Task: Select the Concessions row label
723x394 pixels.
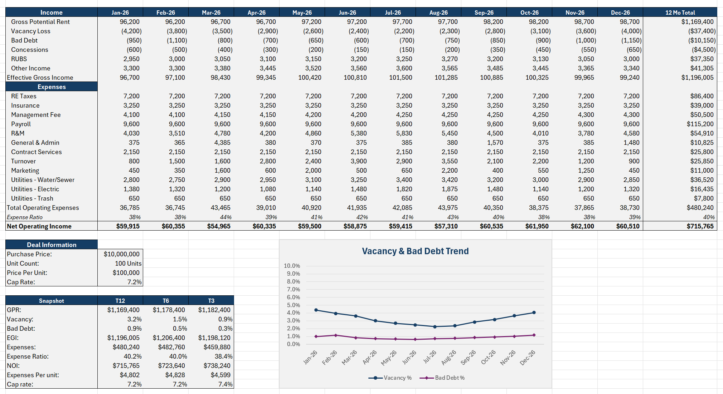Action: [x=30, y=50]
